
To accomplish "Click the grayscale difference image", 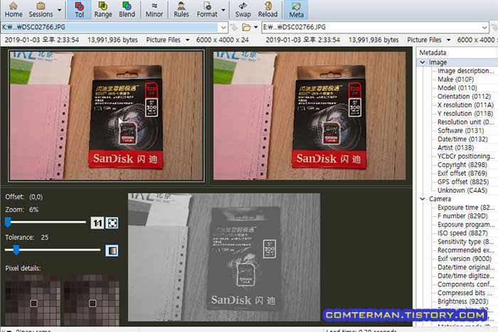I will click(x=224, y=257).
